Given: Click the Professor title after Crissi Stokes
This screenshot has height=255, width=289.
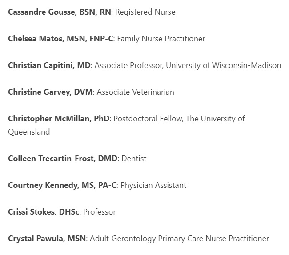Looking at the screenshot, I should 100,212.
